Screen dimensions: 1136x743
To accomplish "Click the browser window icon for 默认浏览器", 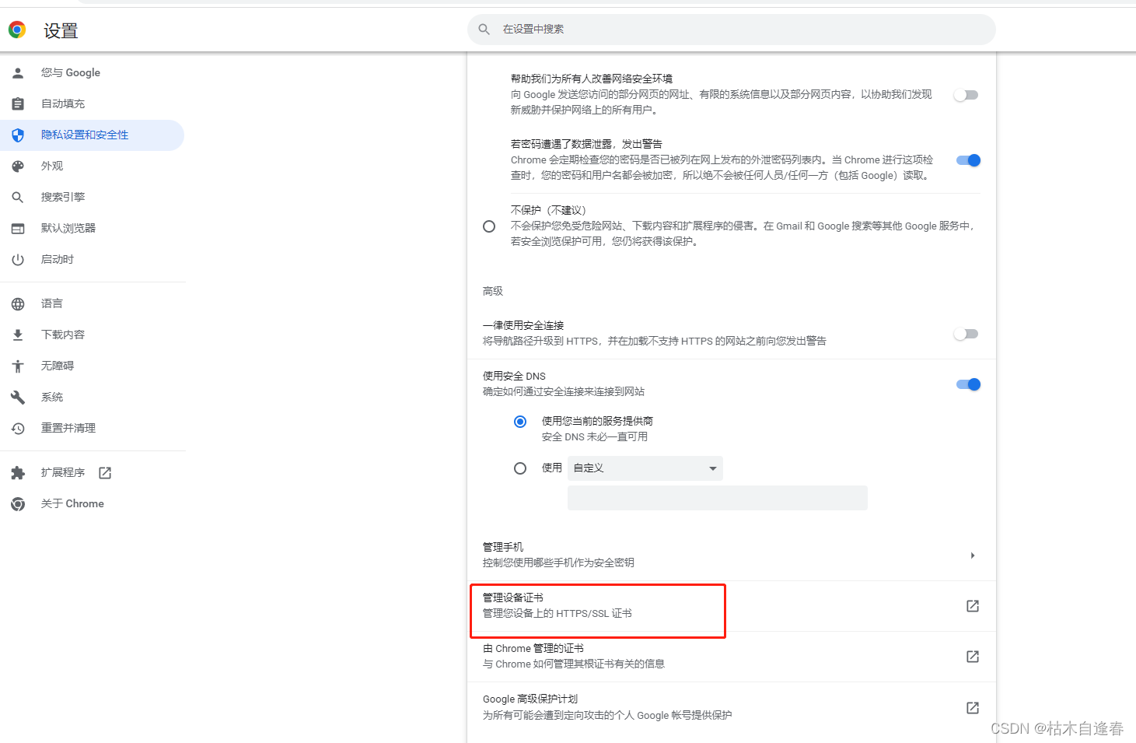I will (18, 228).
